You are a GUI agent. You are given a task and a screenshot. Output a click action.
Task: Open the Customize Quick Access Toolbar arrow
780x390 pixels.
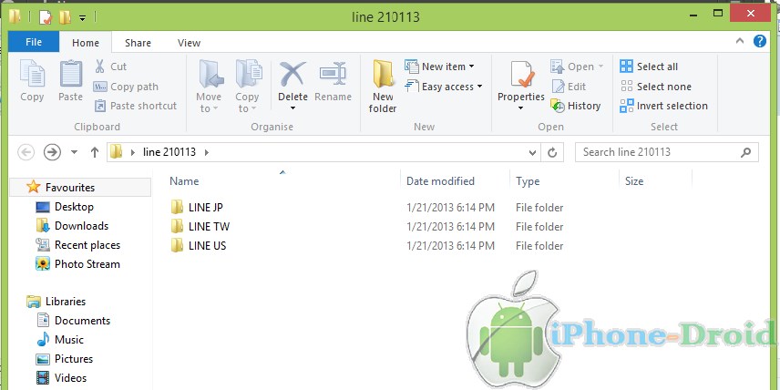pyautogui.click(x=83, y=18)
